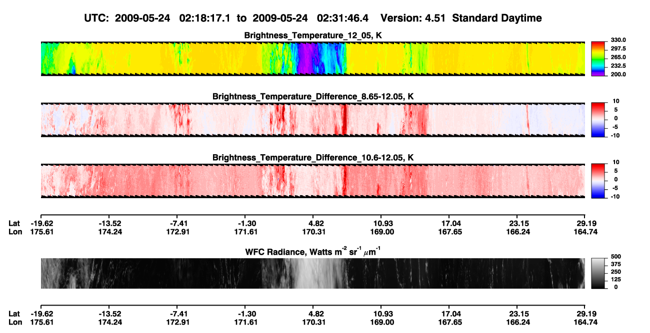This screenshot has width=650, height=333.
Task: Click lower axis longitude value 169.00
Action: point(381,322)
